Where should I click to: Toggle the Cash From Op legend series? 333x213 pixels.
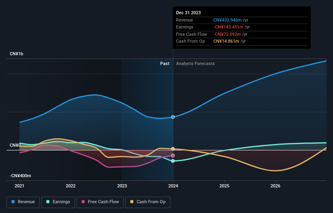coord(148,202)
